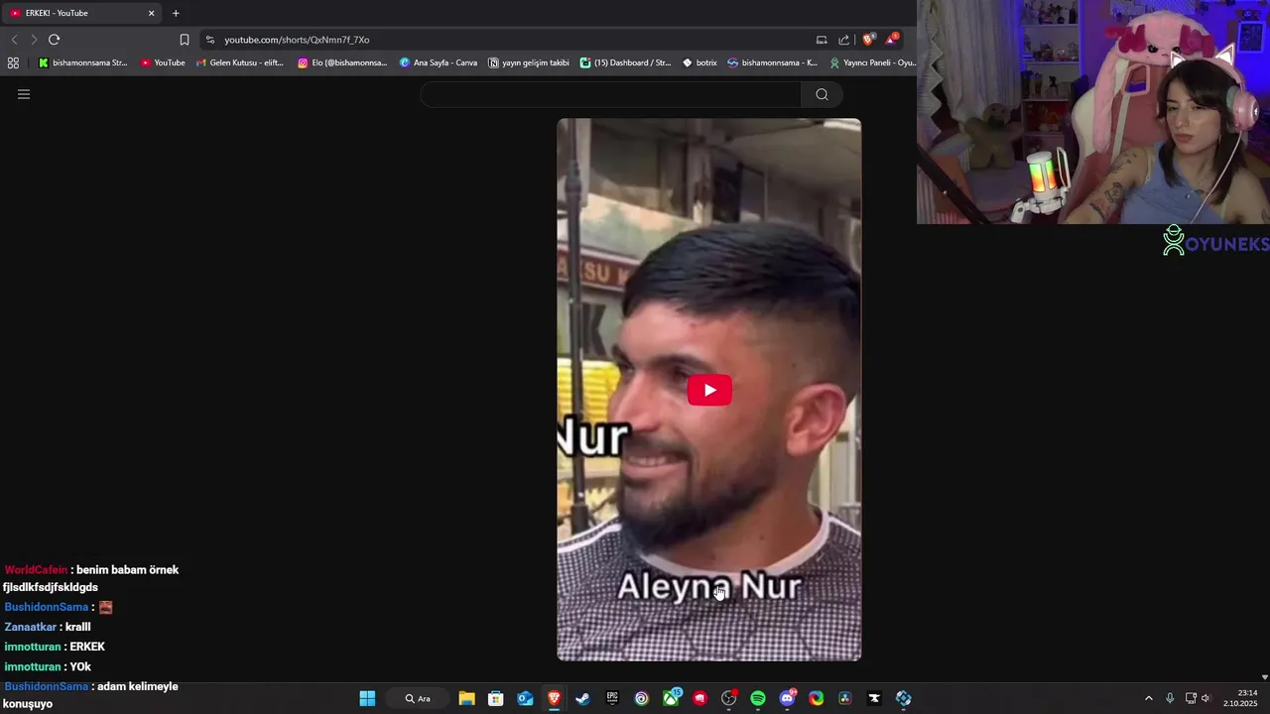Focus the YouTube search input field
This screenshot has width=1270, height=714.
click(x=610, y=94)
